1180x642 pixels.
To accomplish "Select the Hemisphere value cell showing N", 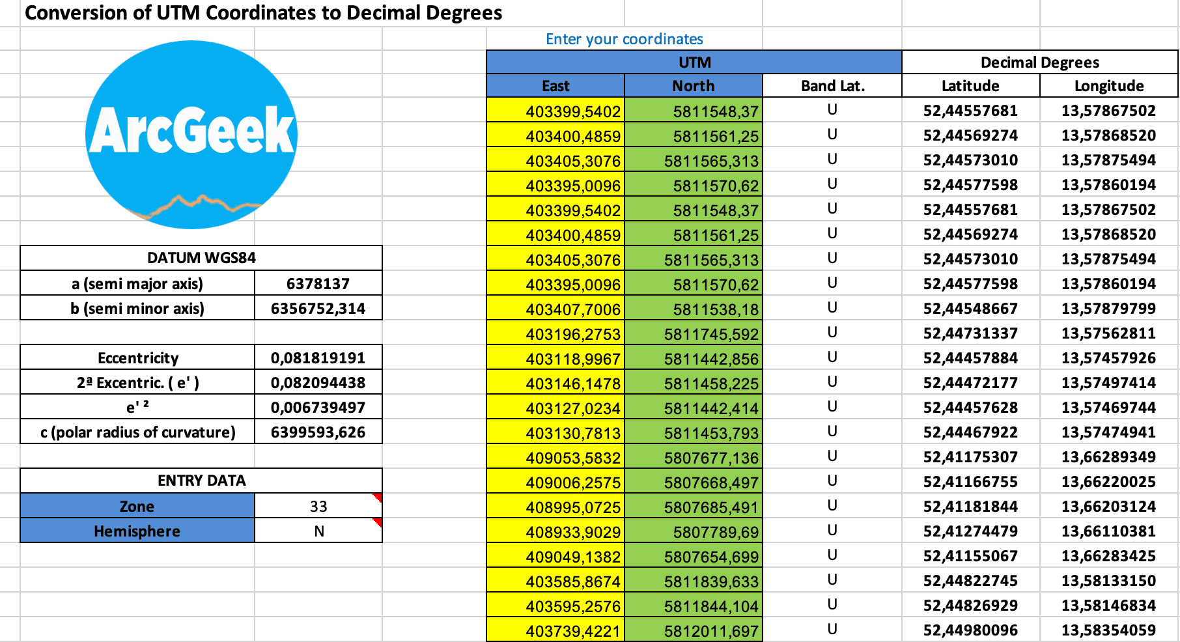I will pos(317,531).
